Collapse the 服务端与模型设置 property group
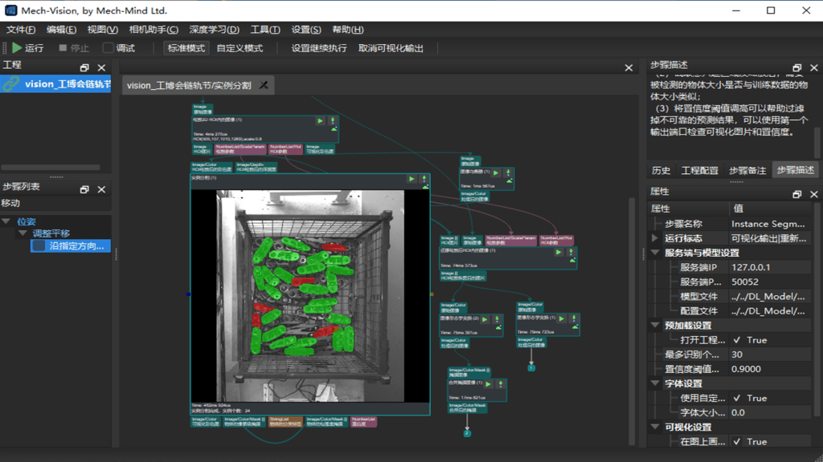This screenshot has width=823, height=462. click(x=655, y=253)
